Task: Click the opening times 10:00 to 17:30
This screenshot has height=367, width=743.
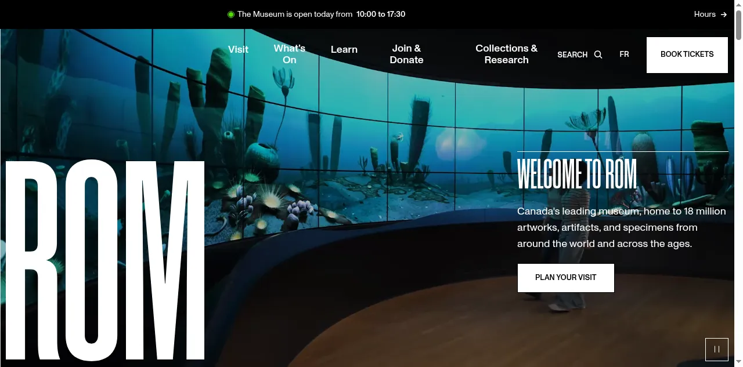Action: pos(381,14)
